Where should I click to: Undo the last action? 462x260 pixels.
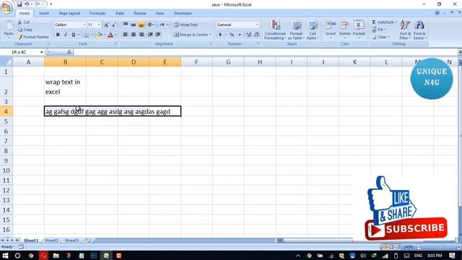pyautogui.click(x=27, y=4)
